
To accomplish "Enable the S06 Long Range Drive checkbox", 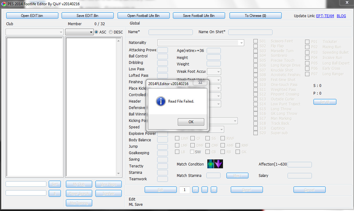I will click(x=256, y=65).
